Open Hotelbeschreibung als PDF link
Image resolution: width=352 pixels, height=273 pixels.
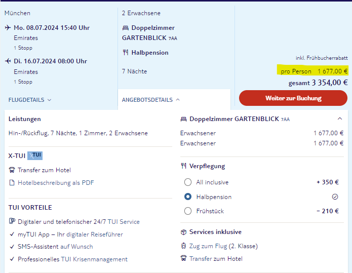point(56,183)
